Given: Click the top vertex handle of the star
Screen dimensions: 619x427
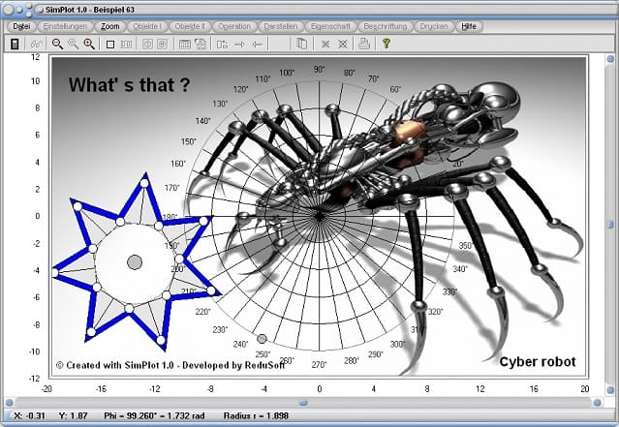Looking at the screenshot, I should 144,183.
